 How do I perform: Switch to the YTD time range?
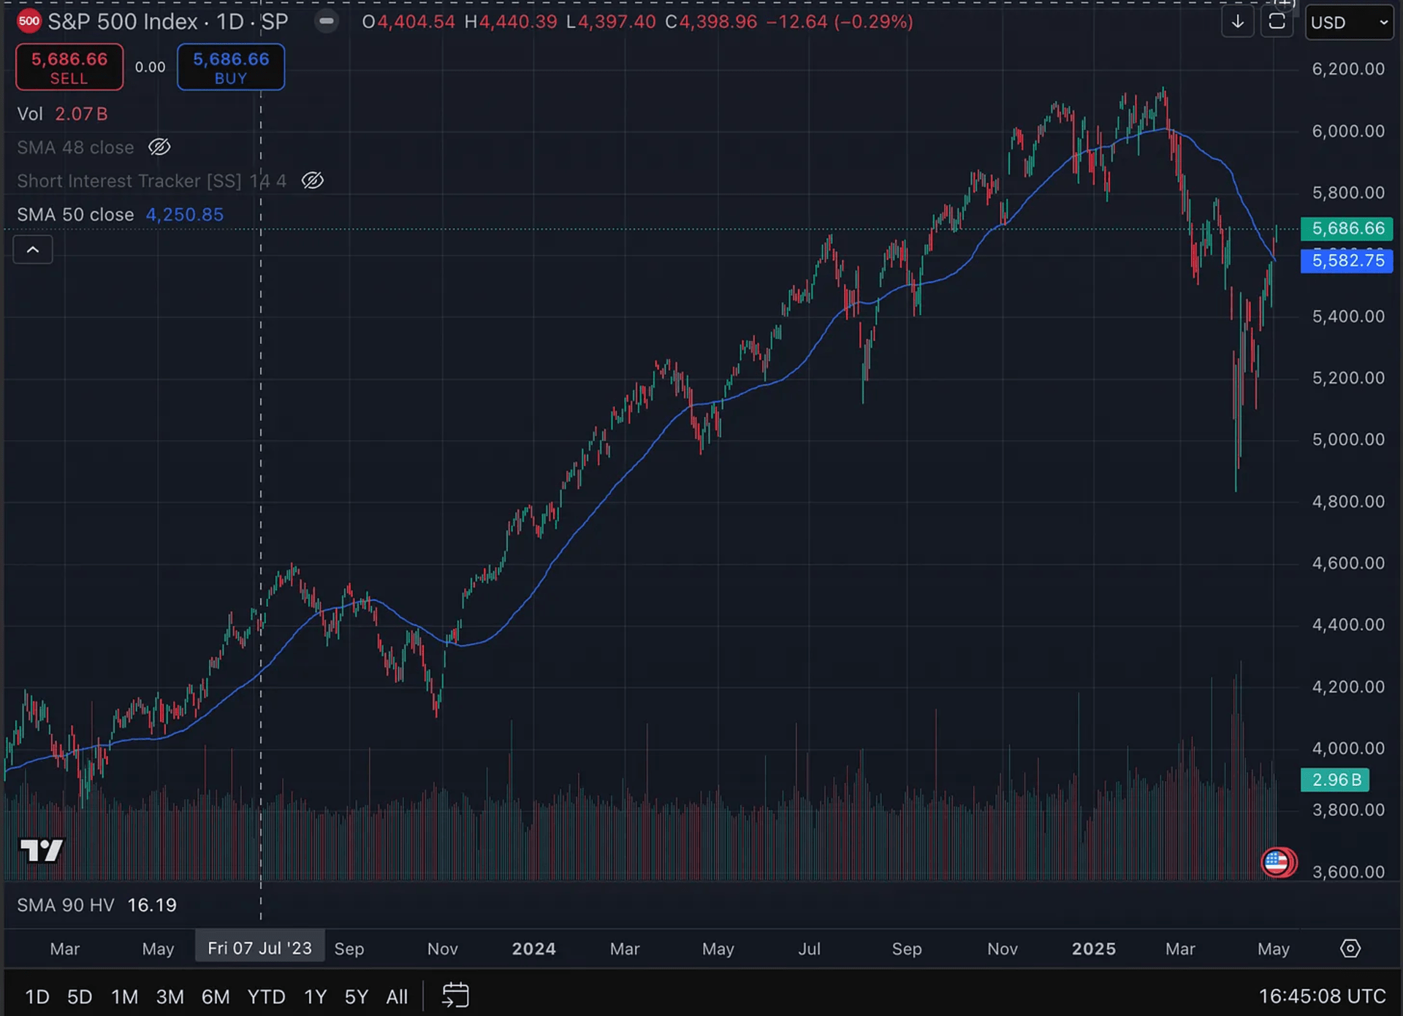[266, 996]
